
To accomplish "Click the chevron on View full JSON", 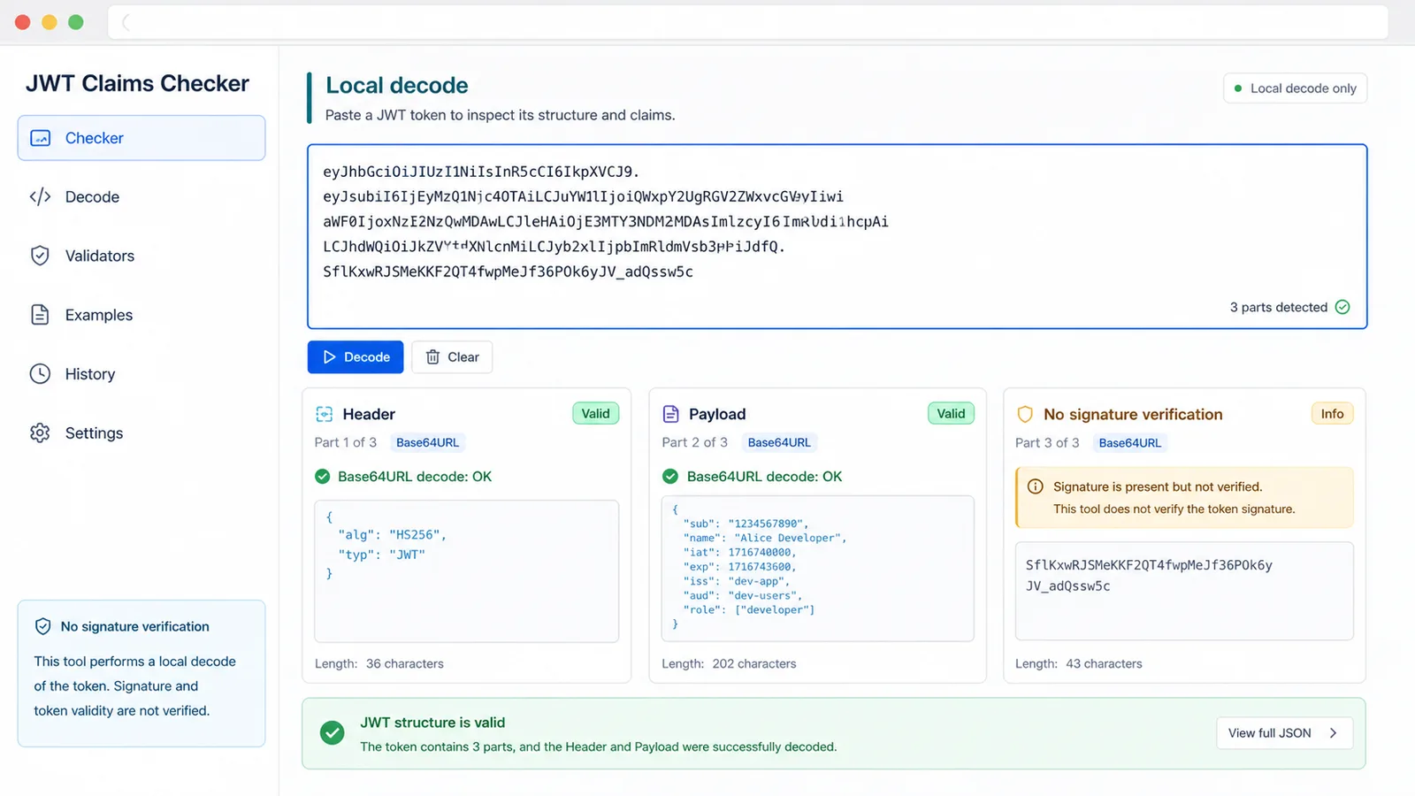I will pos(1333,733).
